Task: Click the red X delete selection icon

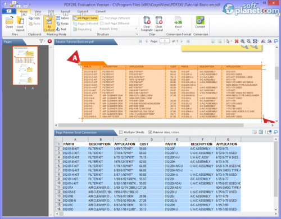Action: pos(237,41)
